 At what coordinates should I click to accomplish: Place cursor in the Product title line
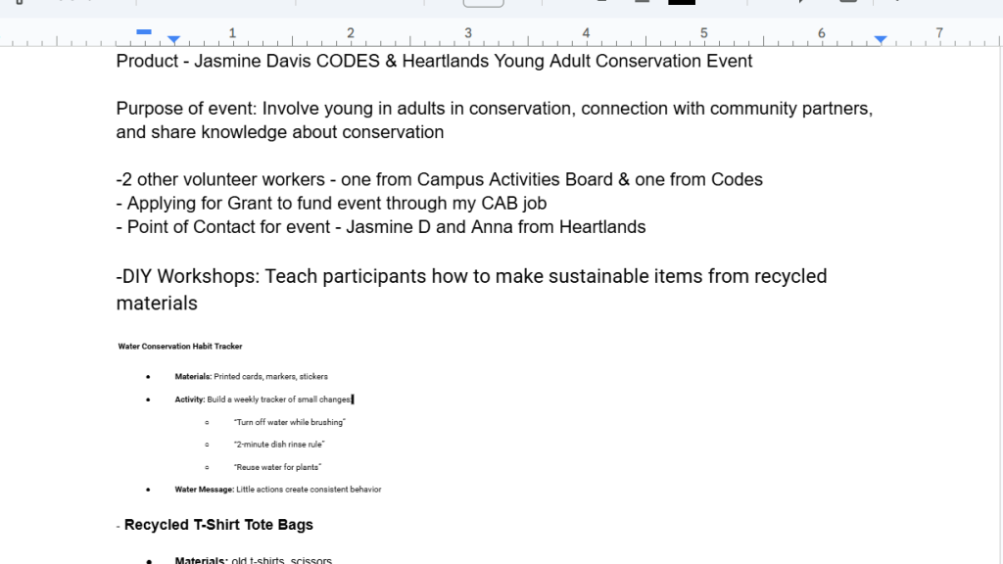point(434,62)
